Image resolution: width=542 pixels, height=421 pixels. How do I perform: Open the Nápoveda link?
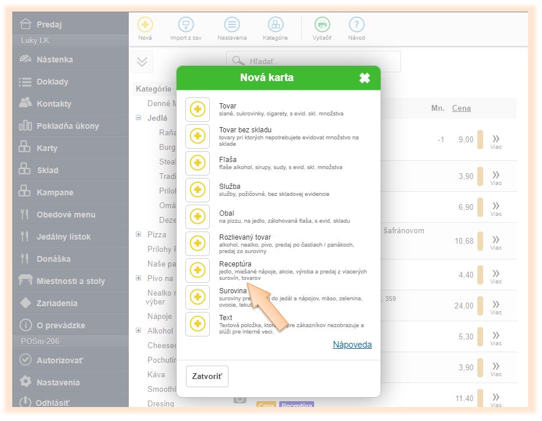pyautogui.click(x=352, y=345)
